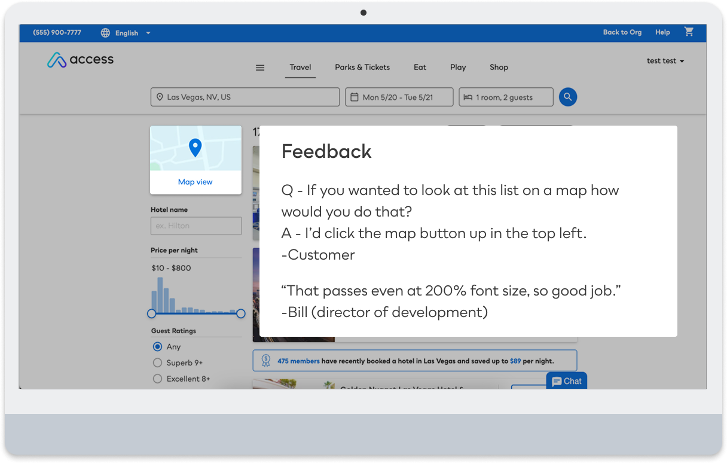Open the shopping cart icon
The height and width of the screenshot is (463, 727).
689,32
